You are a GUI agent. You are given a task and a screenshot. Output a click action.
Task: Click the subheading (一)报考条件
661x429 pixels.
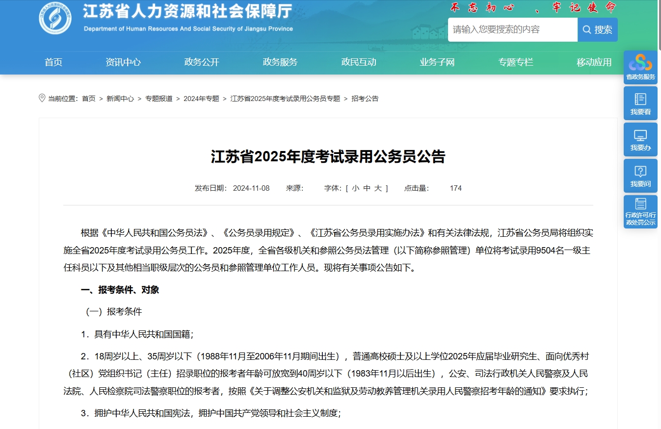(114, 312)
